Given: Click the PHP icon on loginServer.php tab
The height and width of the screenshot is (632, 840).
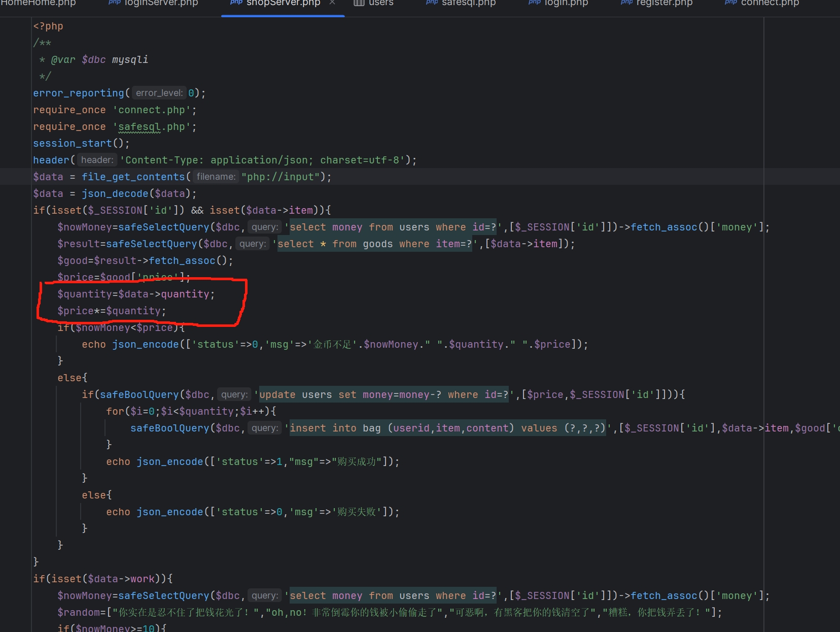Looking at the screenshot, I should coord(115,3).
